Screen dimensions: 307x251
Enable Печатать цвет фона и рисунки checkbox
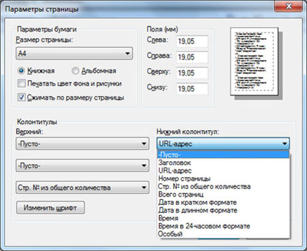pyautogui.click(x=21, y=83)
